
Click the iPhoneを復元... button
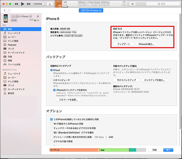coord(146,44)
